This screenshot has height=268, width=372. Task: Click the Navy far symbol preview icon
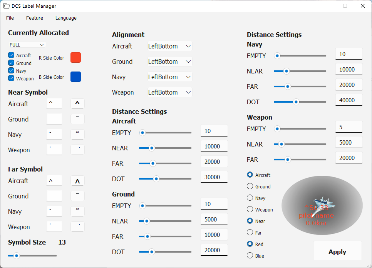(77, 211)
